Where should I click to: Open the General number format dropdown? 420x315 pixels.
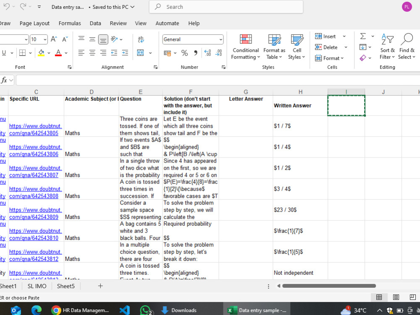pos(221,39)
